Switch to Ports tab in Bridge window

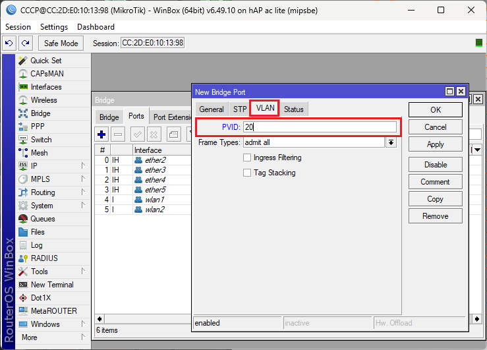[136, 116]
